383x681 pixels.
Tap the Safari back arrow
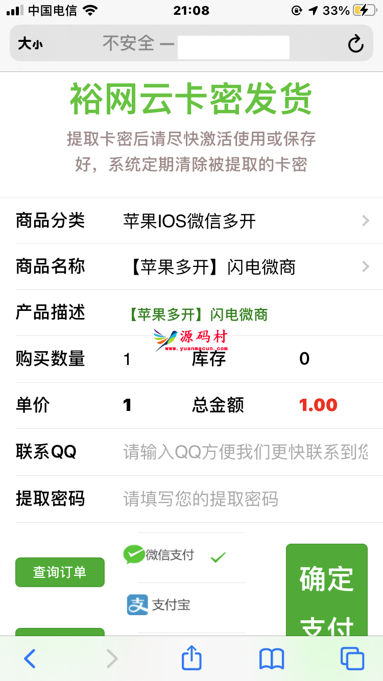tap(30, 659)
